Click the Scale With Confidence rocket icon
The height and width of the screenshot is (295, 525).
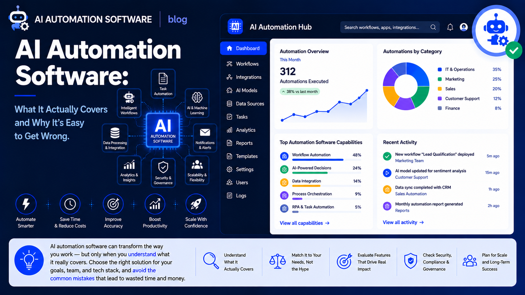[x=196, y=204]
